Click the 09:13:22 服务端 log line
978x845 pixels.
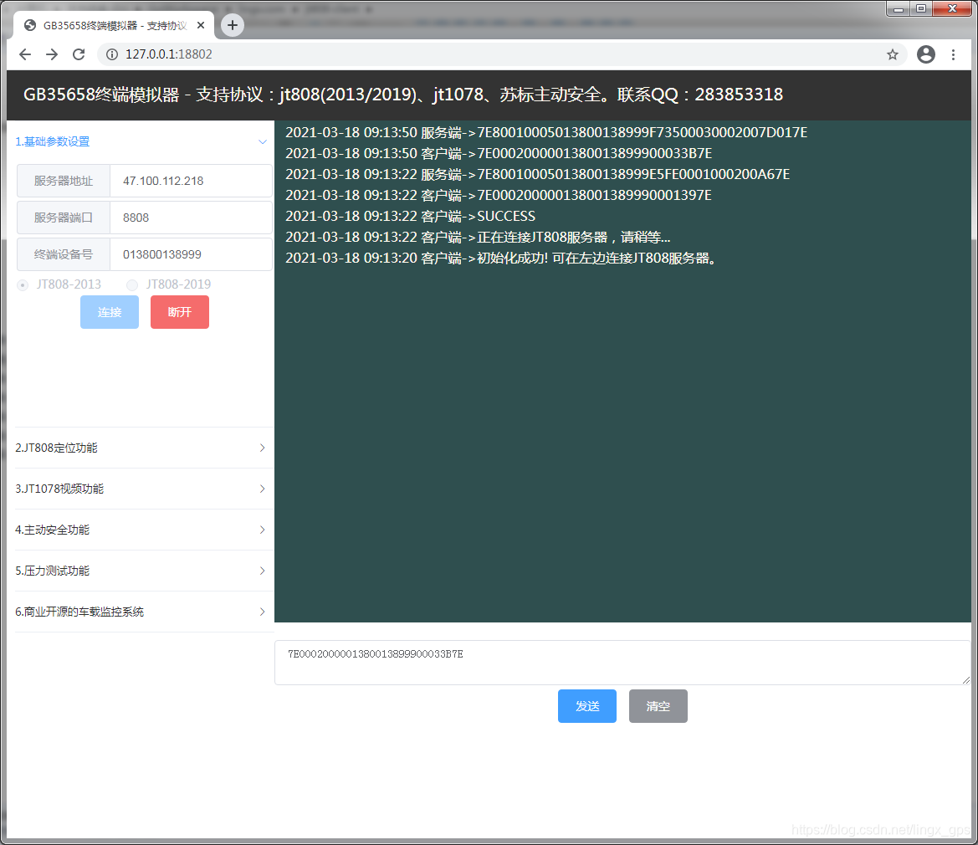pos(538,175)
